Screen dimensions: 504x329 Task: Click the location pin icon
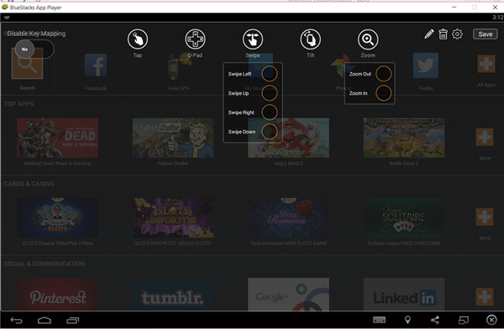click(407, 320)
